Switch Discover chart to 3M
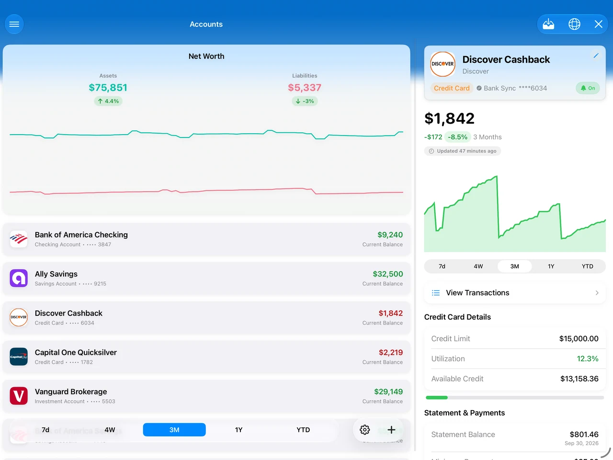 point(515,266)
